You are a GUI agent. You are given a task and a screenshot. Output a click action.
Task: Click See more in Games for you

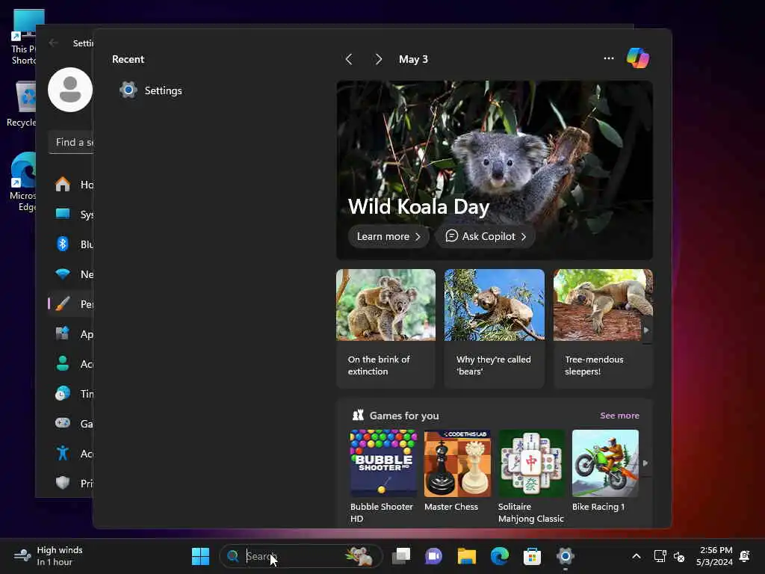tap(619, 416)
